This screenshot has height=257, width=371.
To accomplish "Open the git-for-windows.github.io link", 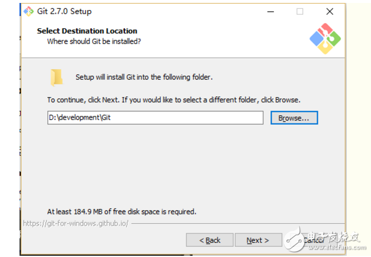I will click(x=75, y=224).
